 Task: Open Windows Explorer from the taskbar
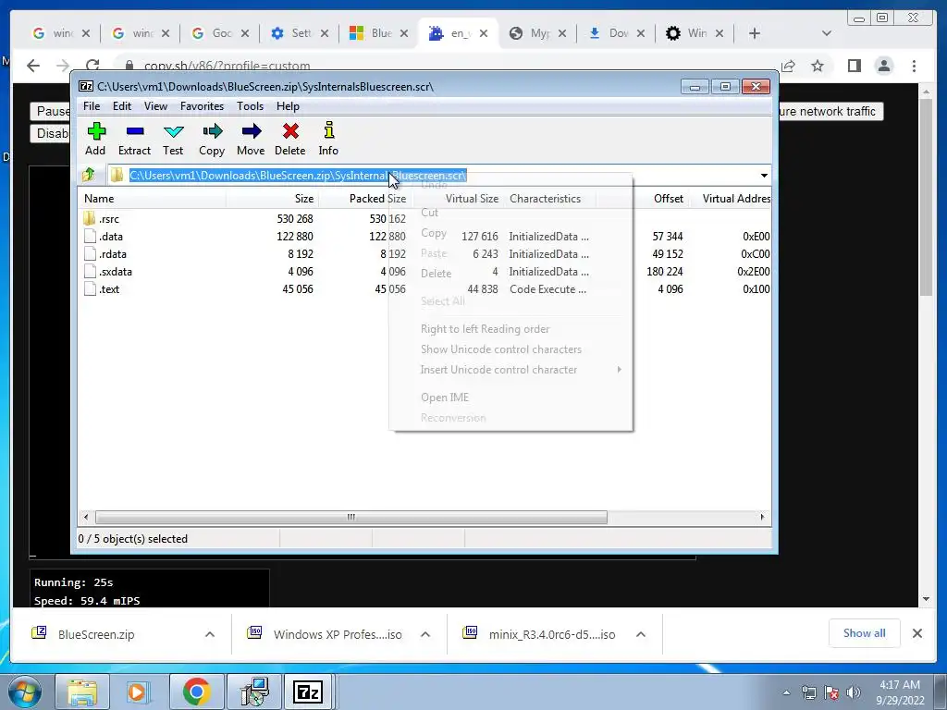coord(82,692)
